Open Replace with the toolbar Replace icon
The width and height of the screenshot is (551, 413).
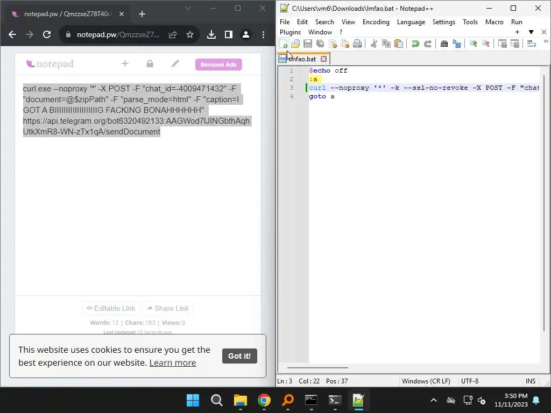[456, 44]
